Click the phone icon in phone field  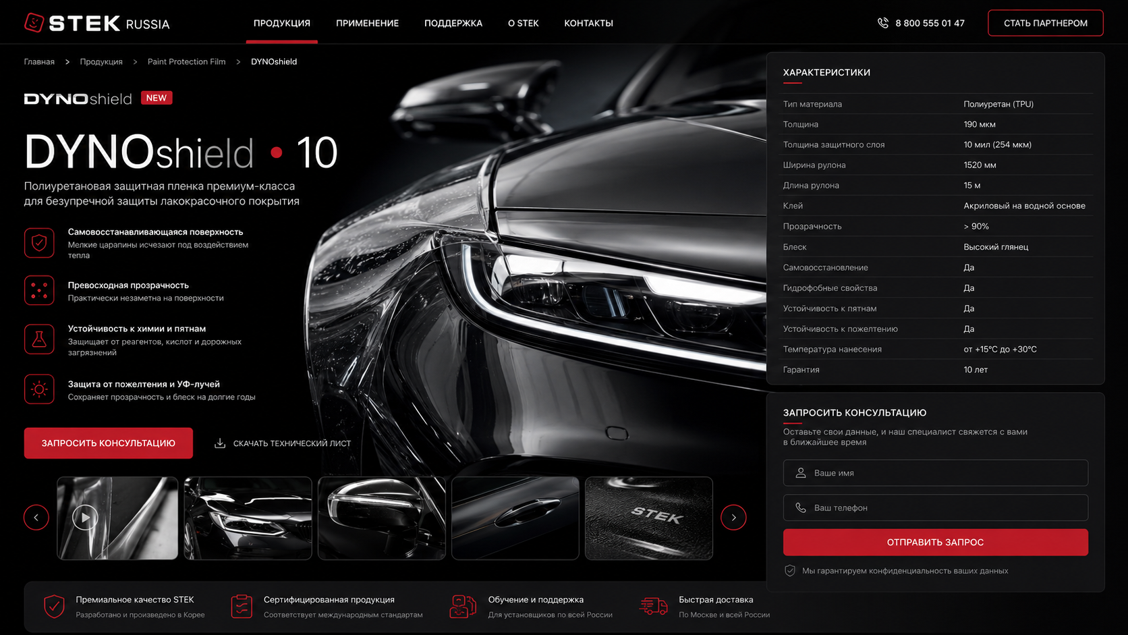pos(801,507)
